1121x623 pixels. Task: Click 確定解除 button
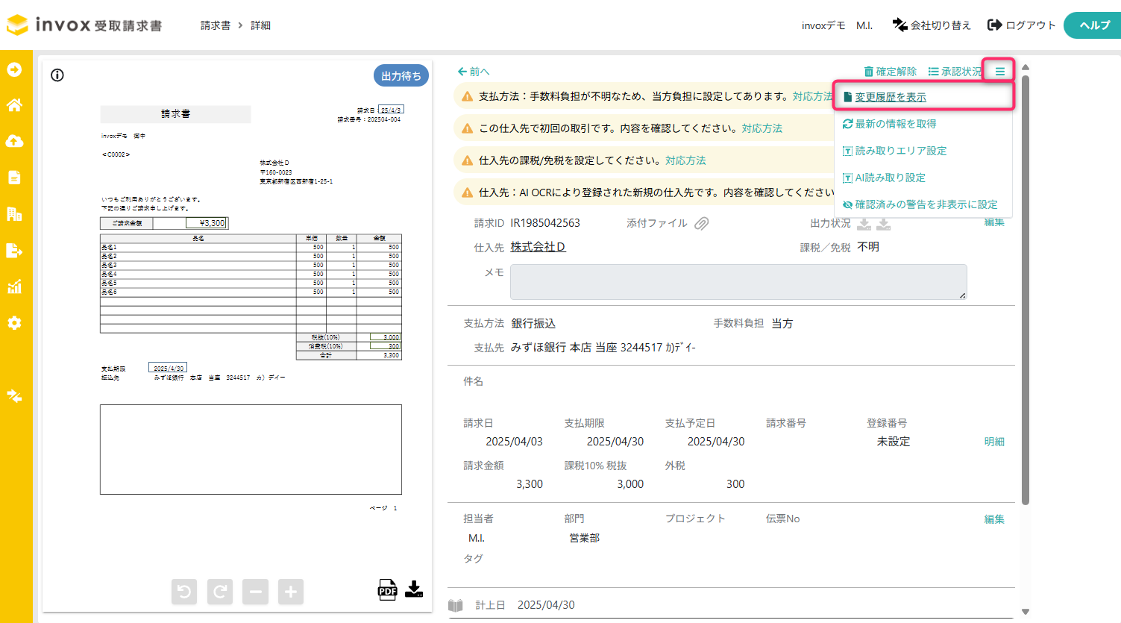click(x=891, y=72)
